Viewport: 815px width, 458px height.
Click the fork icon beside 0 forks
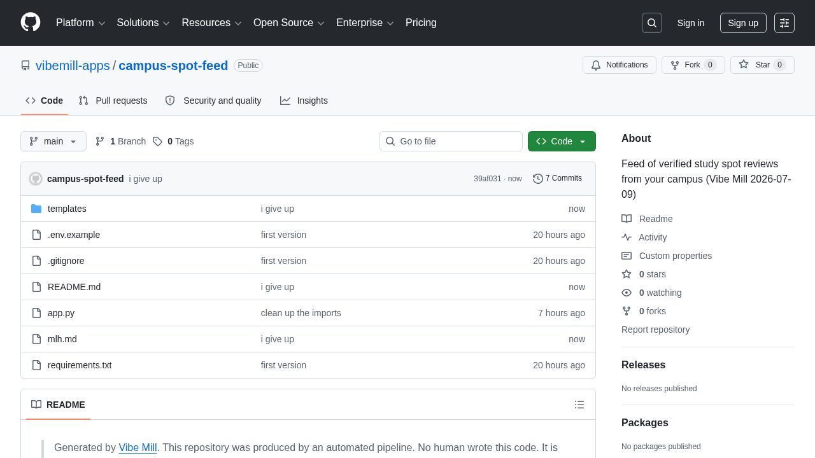(627, 311)
